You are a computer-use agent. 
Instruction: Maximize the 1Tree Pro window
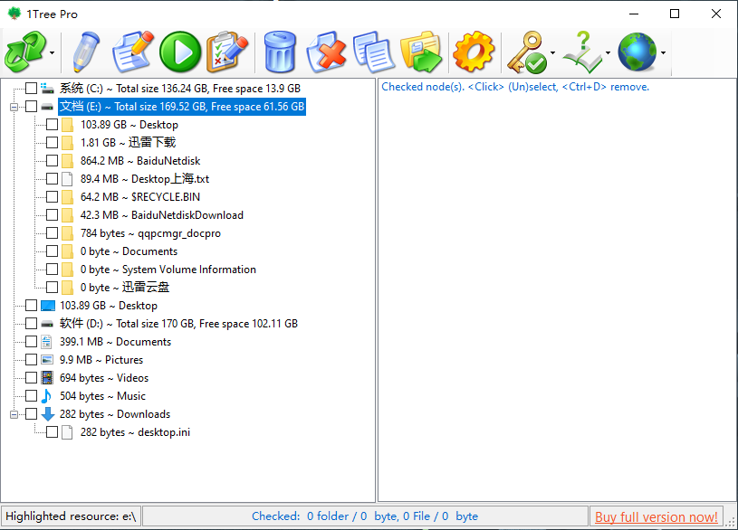(x=675, y=14)
